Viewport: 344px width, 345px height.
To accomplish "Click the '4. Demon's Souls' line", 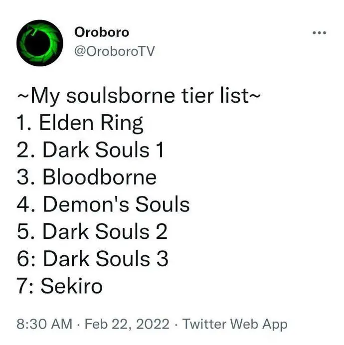I will [103, 204].
